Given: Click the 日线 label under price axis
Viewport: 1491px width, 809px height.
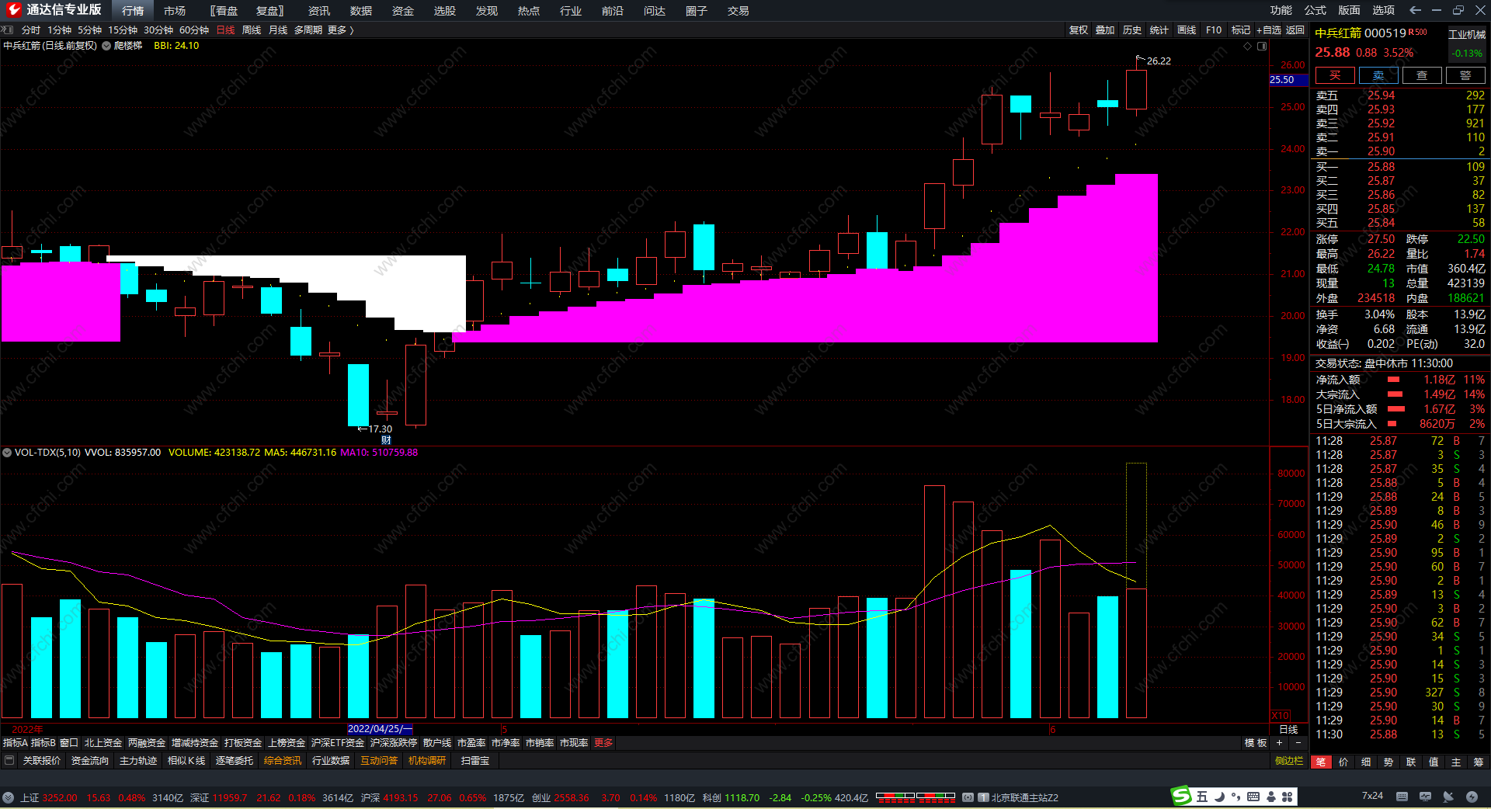Looking at the screenshot, I should pos(1289,729).
